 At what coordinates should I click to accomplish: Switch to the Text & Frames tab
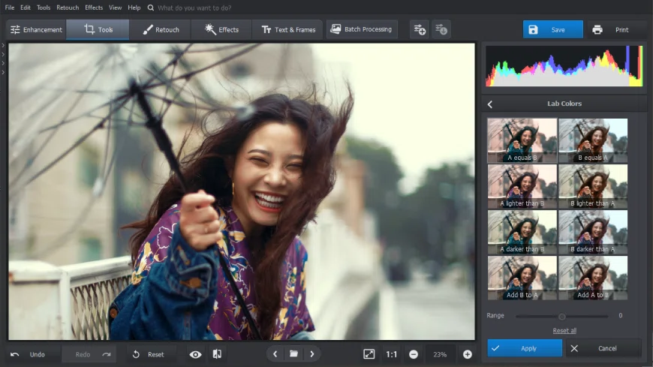pyautogui.click(x=287, y=29)
